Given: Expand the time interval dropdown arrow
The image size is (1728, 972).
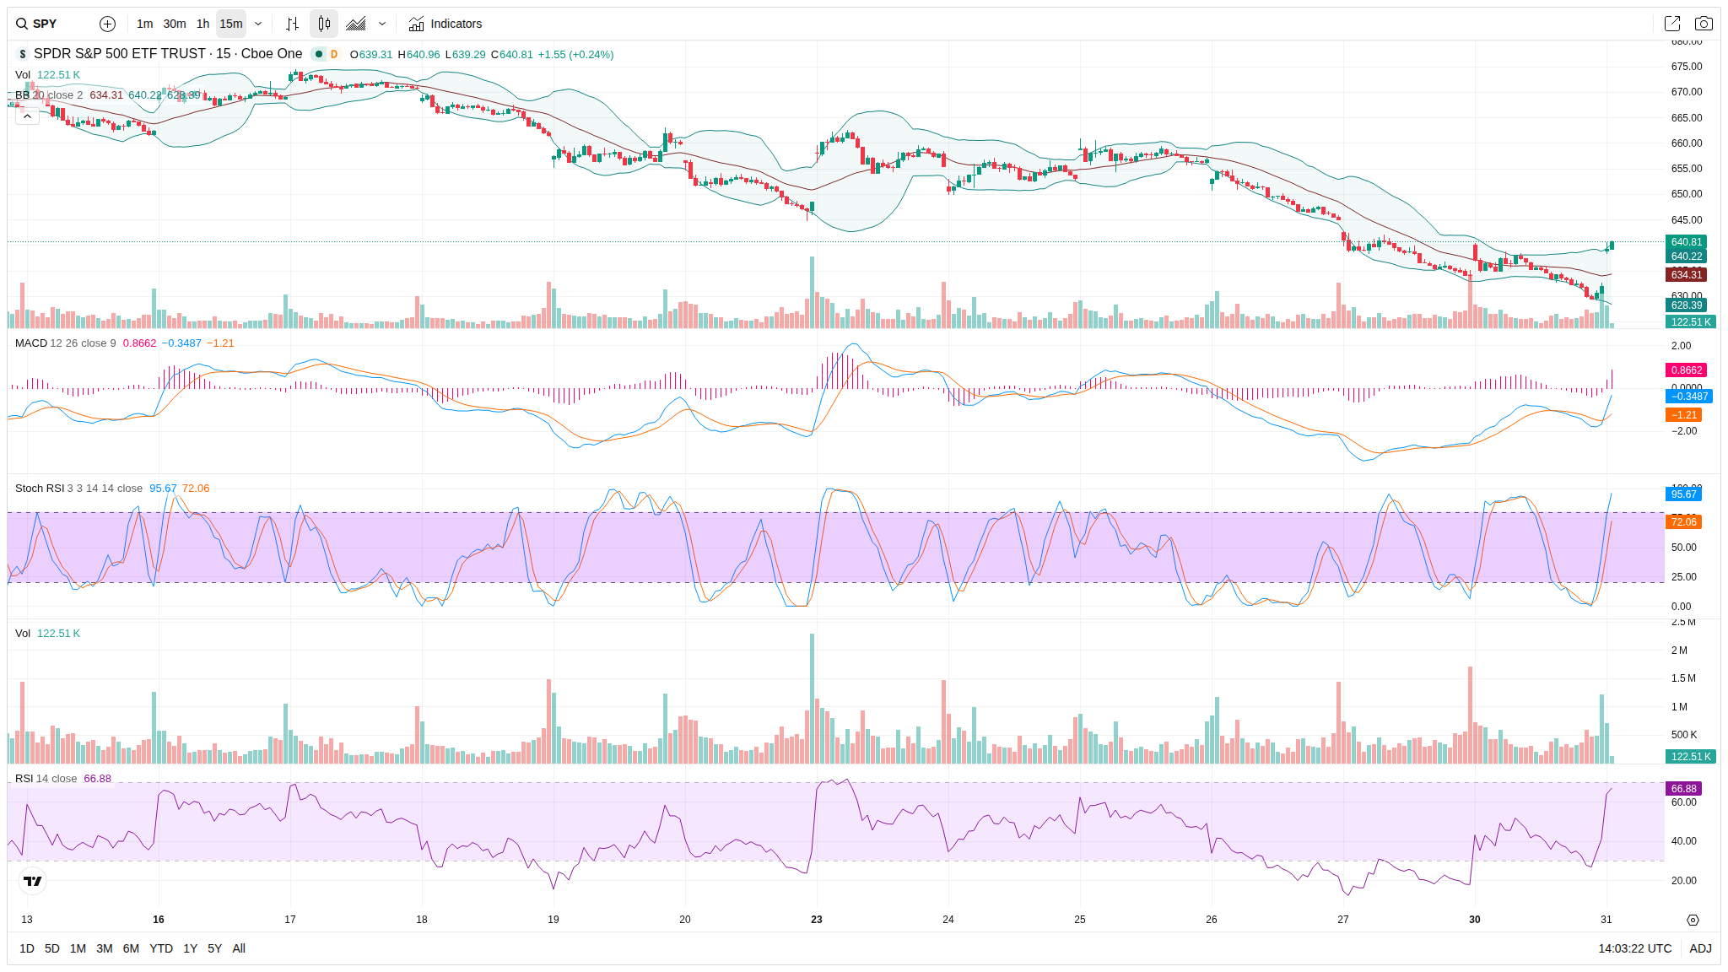Looking at the screenshot, I should point(258,24).
